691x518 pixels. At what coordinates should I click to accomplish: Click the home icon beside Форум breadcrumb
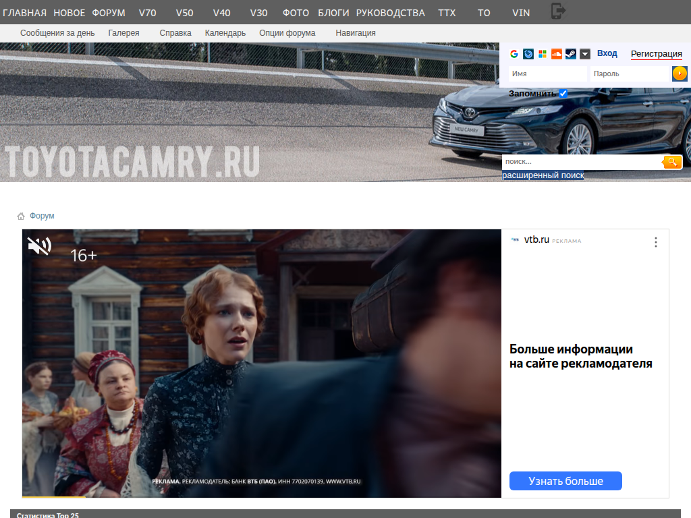click(x=21, y=216)
